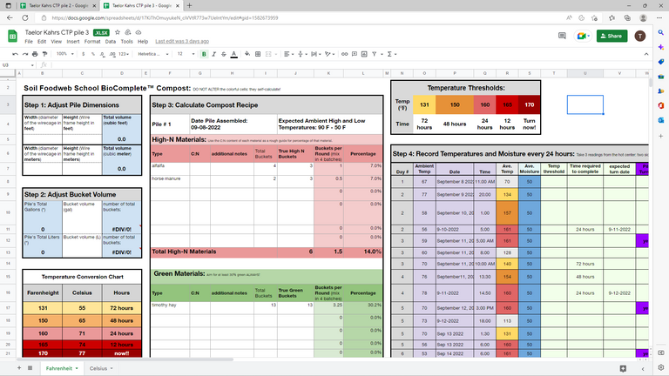Click the Insert chart icon
The width and height of the screenshot is (669, 376).
click(x=364, y=54)
